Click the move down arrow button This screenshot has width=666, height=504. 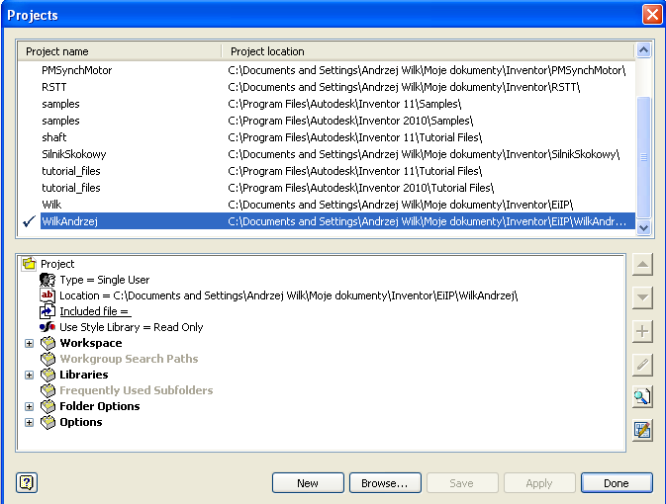point(642,297)
